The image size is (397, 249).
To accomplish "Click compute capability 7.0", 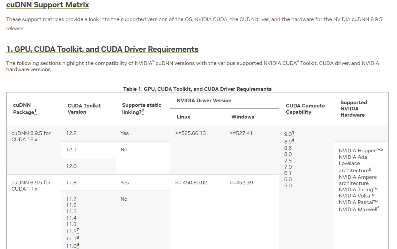I will (288, 167).
